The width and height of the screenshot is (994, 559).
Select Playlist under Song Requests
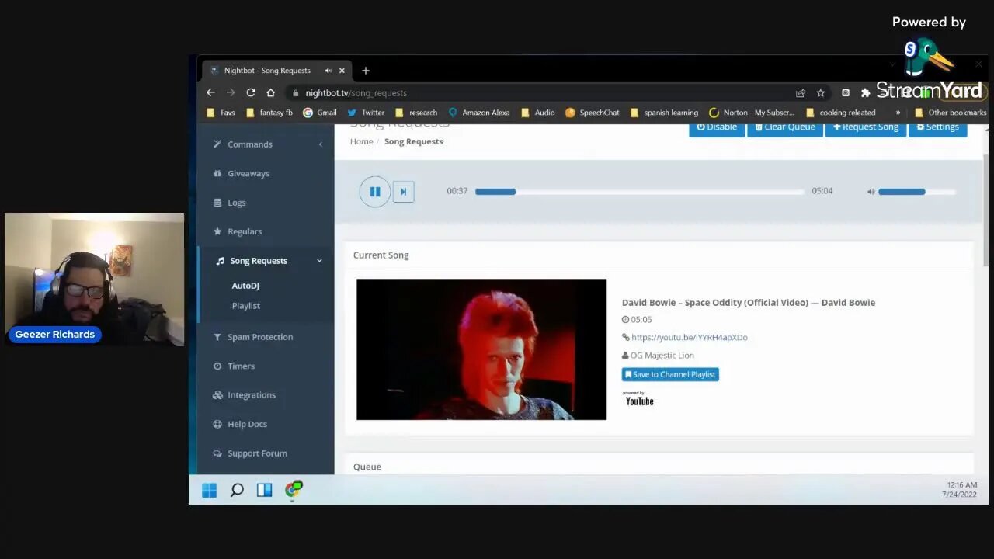coord(245,306)
